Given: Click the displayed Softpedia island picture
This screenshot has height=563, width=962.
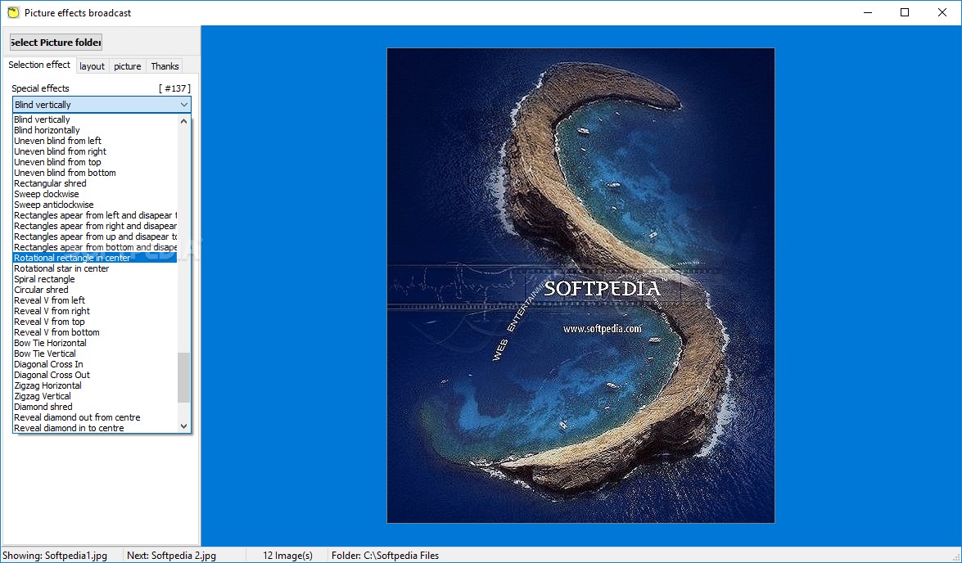Looking at the screenshot, I should tap(580, 285).
